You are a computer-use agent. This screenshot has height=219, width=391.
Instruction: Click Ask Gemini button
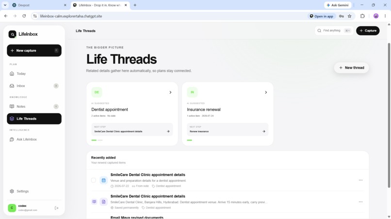tap(338, 5)
